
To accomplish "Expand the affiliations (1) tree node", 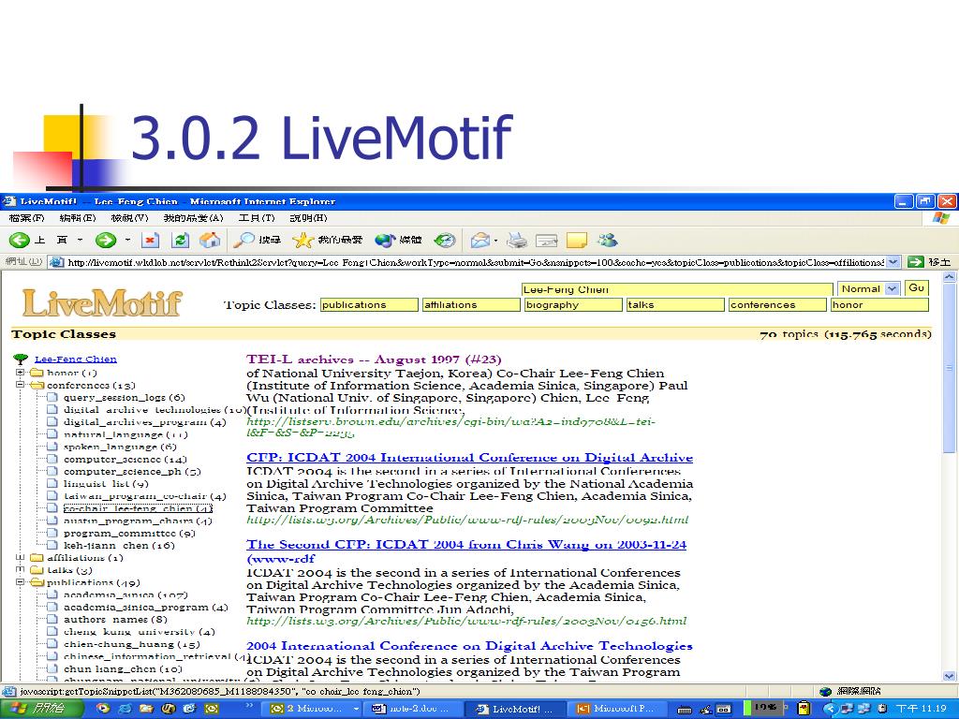I will pyautogui.click(x=21, y=558).
